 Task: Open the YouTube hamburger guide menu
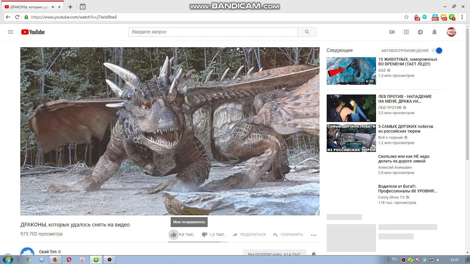point(11,32)
